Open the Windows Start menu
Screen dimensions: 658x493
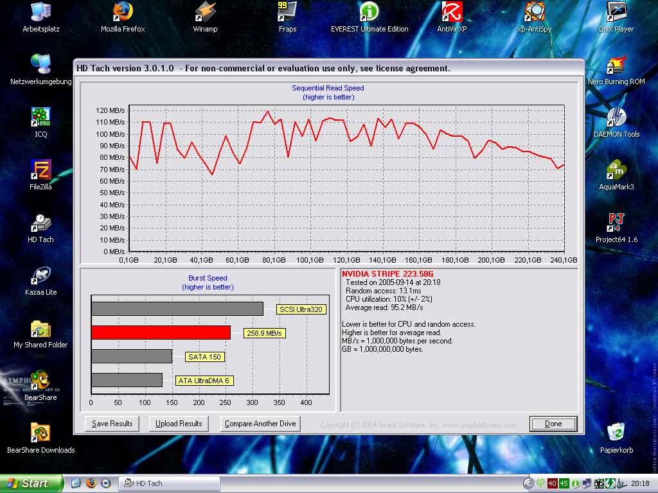coord(31,483)
